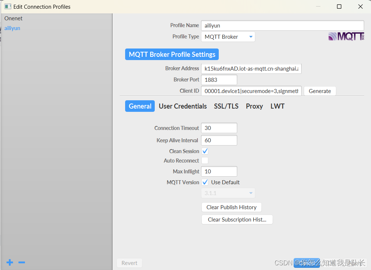
Task: Select the Proxy tab
Action: tap(254, 106)
